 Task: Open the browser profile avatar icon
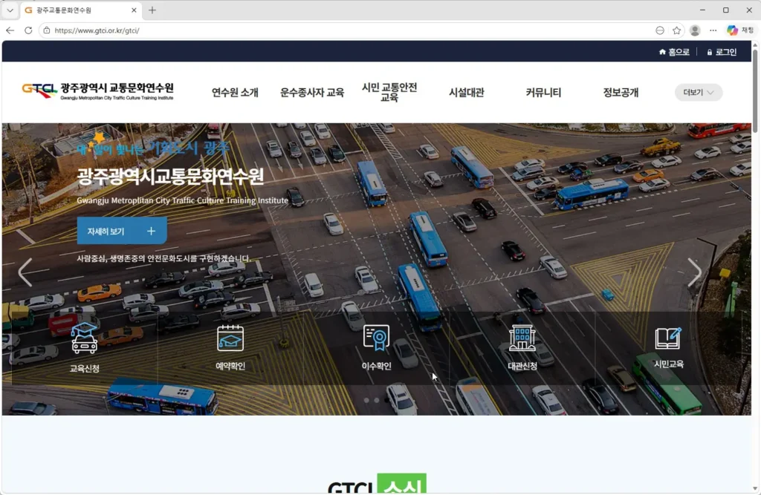pos(695,30)
